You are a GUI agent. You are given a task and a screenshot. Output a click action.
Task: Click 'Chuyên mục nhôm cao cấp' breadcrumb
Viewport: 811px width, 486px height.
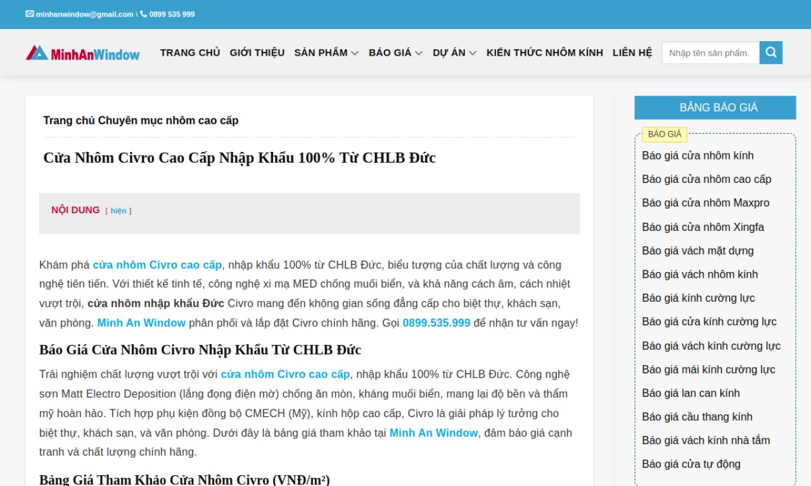(x=168, y=121)
